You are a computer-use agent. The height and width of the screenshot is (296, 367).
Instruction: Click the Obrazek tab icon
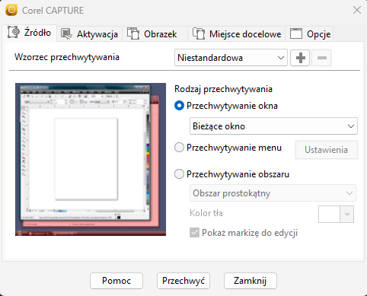click(x=133, y=33)
